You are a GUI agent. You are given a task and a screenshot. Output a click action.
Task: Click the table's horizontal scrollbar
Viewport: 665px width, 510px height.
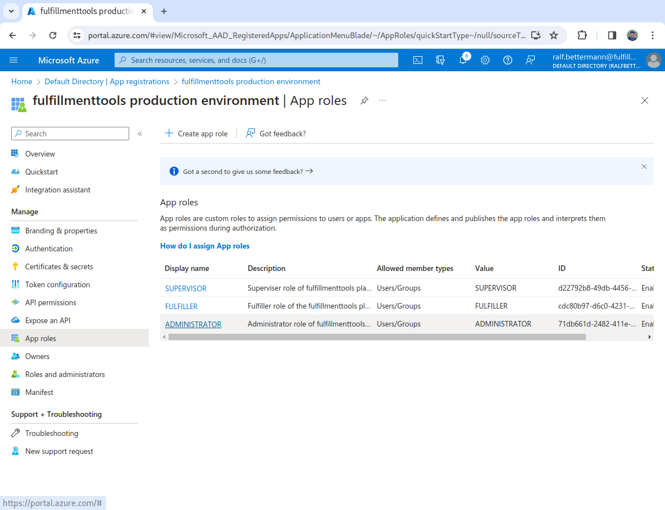click(x=376, y=337)
